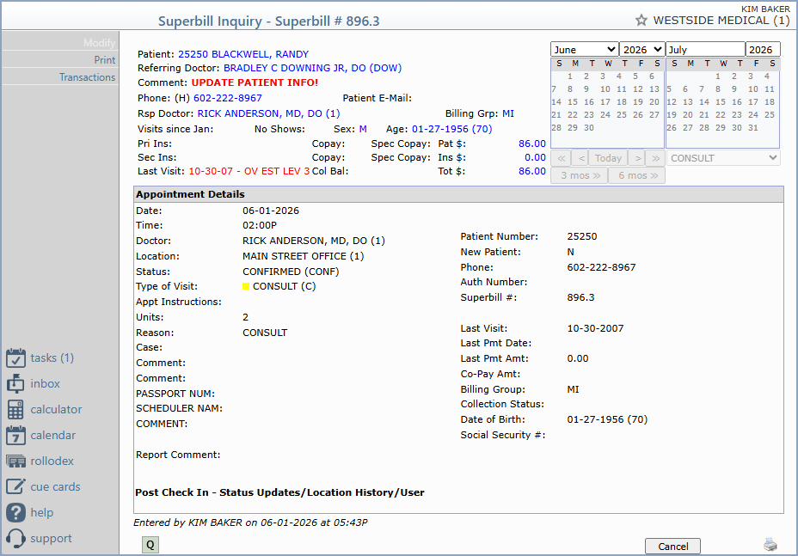798x556 pixels.
Task: Open referring doctor BRADLEY C DOWNING JR link
Action: [312, 68]
